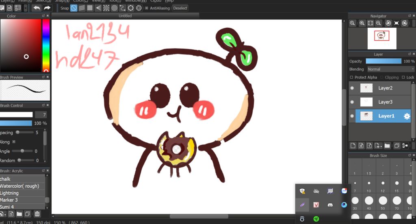The image size is (416, 224).
Task: Toggle the Along checkbox in Brush Control
Action: click(x=14, y=142)
